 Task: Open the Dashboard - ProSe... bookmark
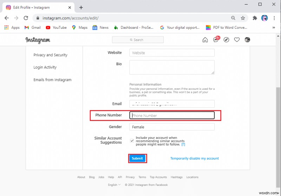[134, 28]
